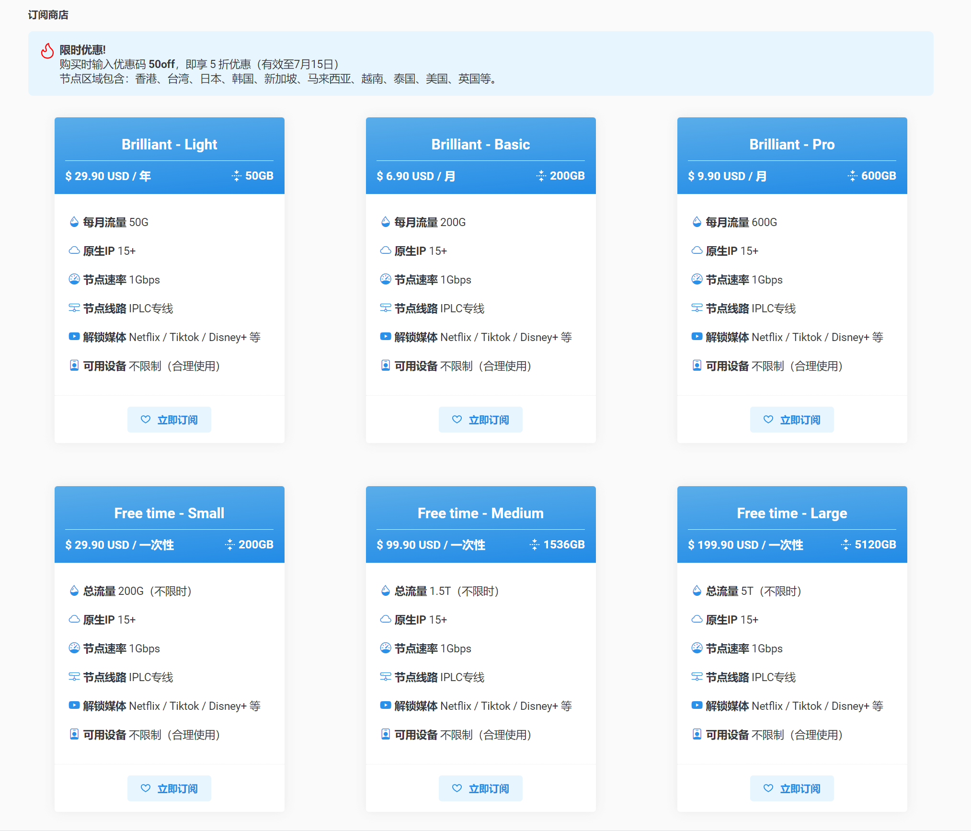Click the traffic icon beside 5120GB
This screenshot has width=971, height=831.
pos(845,545)
